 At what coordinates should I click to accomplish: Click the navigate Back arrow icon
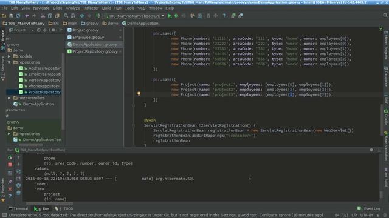click(x=82, y=16)
